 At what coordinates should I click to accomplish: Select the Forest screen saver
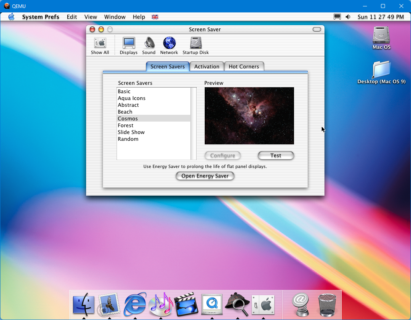(x=125, y=126)
